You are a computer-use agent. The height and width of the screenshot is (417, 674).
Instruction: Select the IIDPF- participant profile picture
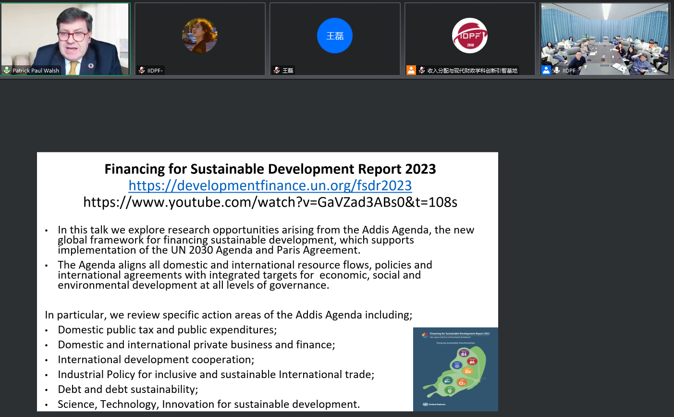coord(200,36)
